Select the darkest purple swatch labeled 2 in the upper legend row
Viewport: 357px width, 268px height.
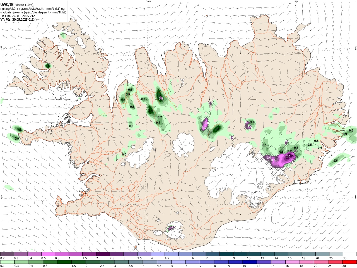pos(103,254)
